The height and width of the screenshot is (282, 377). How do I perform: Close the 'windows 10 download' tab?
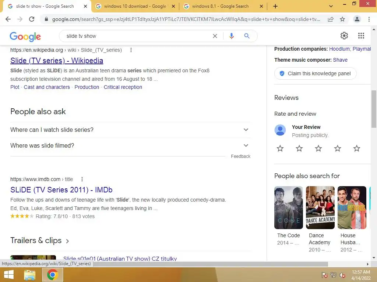(173, 6)
